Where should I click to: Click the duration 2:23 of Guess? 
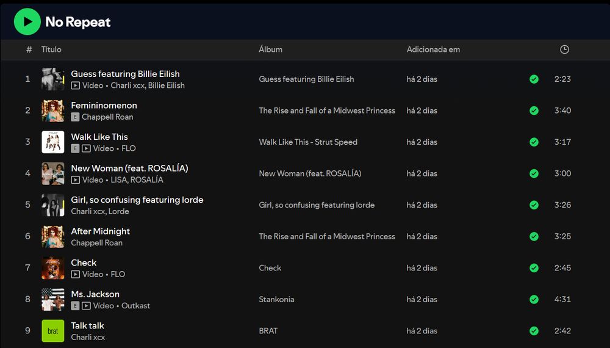[x=562, y=79]
